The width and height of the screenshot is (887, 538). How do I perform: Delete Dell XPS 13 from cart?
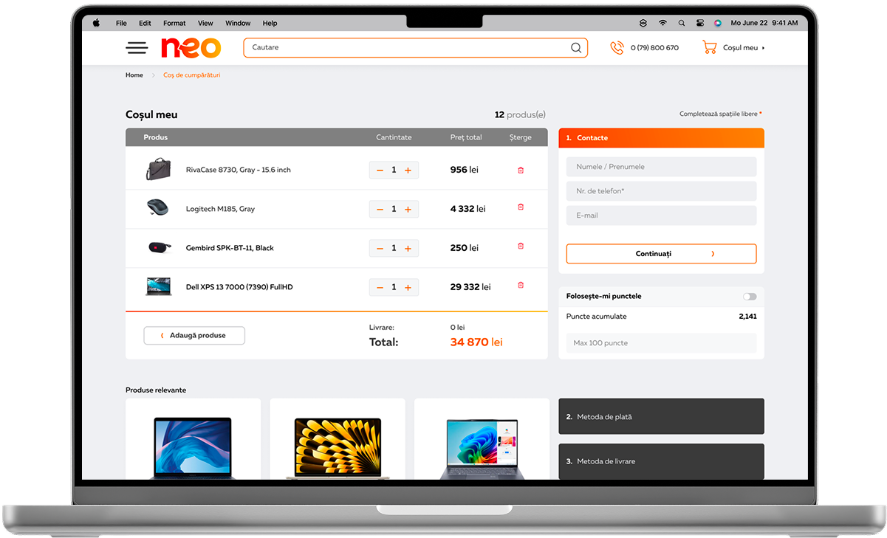click(521, 286)
